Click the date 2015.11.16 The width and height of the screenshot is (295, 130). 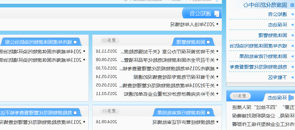pos(107,51)
